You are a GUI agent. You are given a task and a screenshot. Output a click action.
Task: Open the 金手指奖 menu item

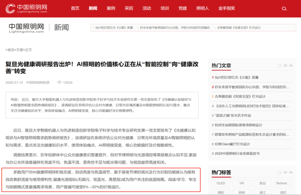[226, 8]
